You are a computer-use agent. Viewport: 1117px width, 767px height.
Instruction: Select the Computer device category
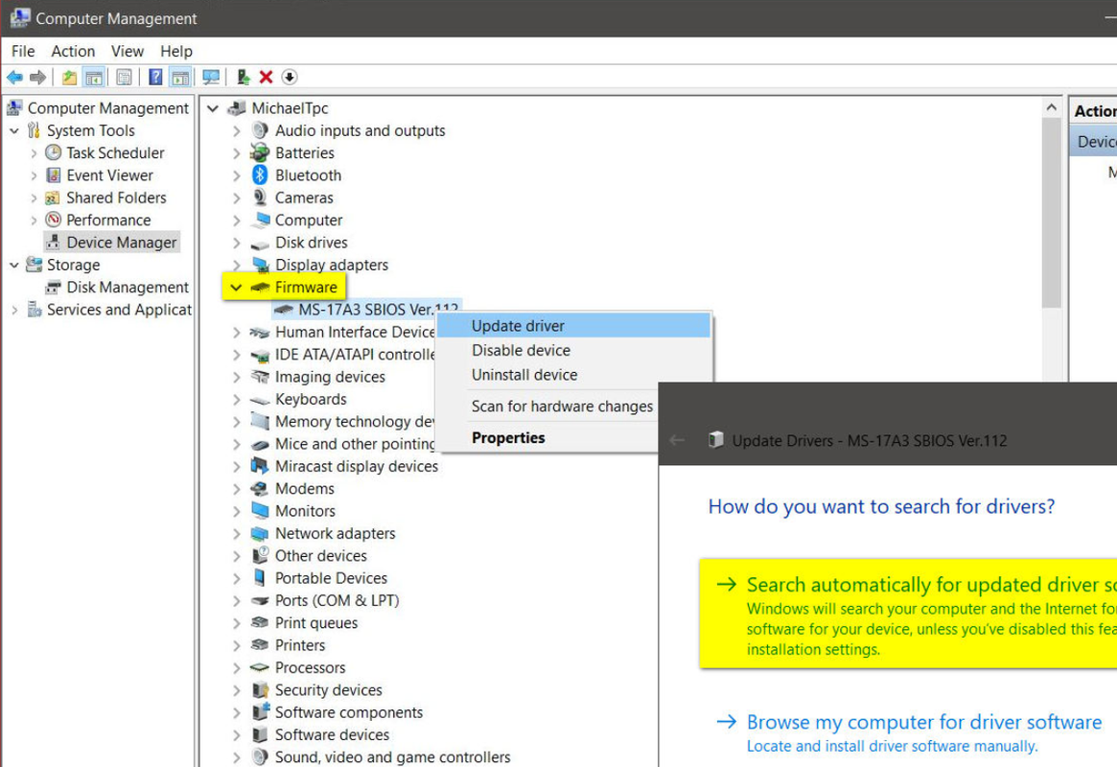(309, 221)
